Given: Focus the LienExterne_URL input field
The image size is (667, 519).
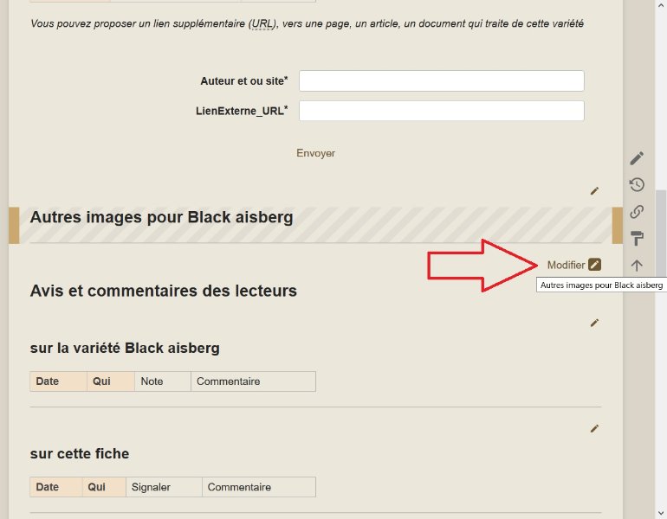Looking at the screenshot, I should (x=442, y=111).
